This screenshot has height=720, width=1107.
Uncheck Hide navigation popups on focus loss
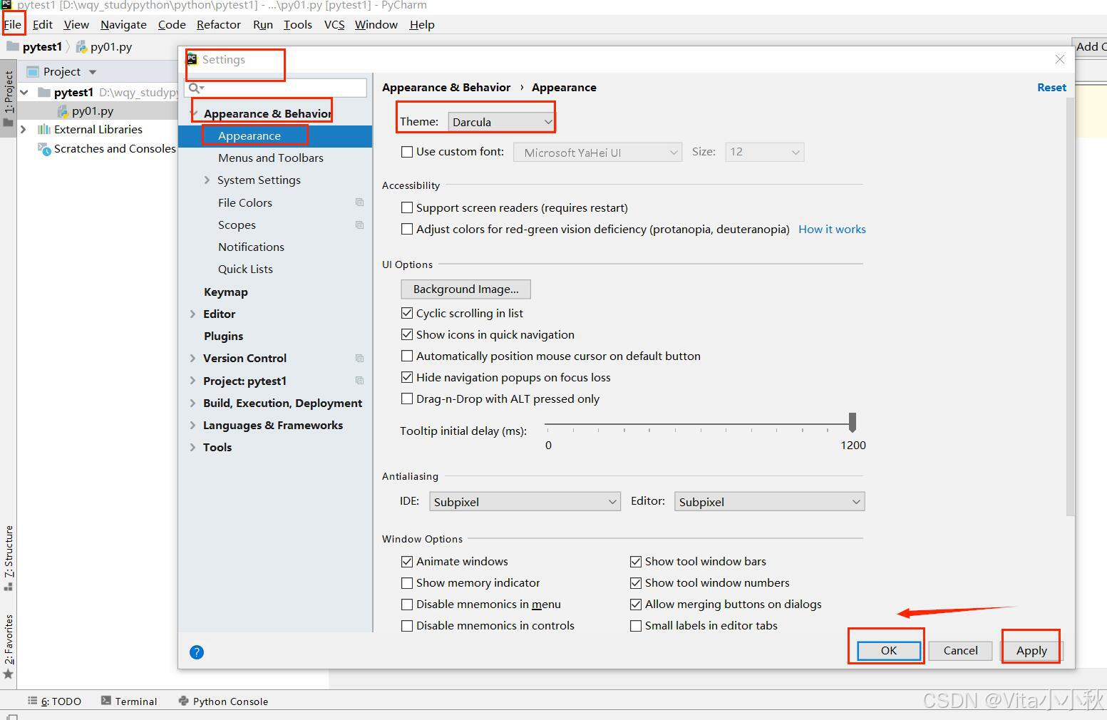(407, 377)
